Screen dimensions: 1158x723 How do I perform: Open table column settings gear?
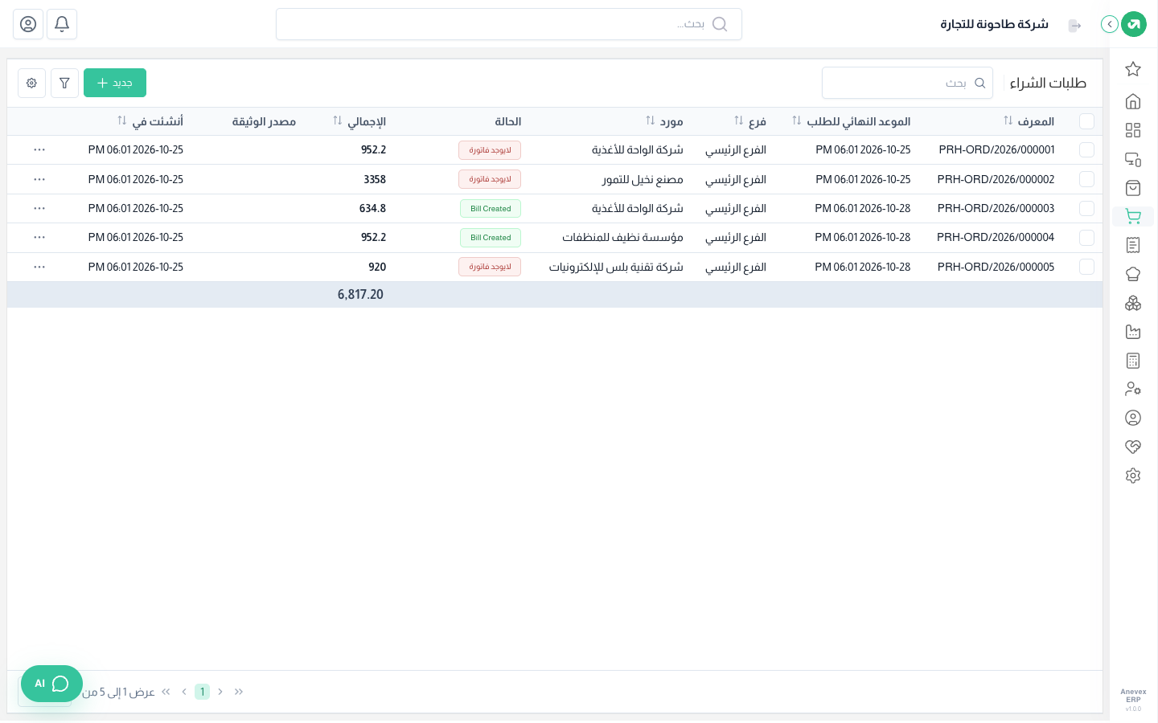(31, 83)
